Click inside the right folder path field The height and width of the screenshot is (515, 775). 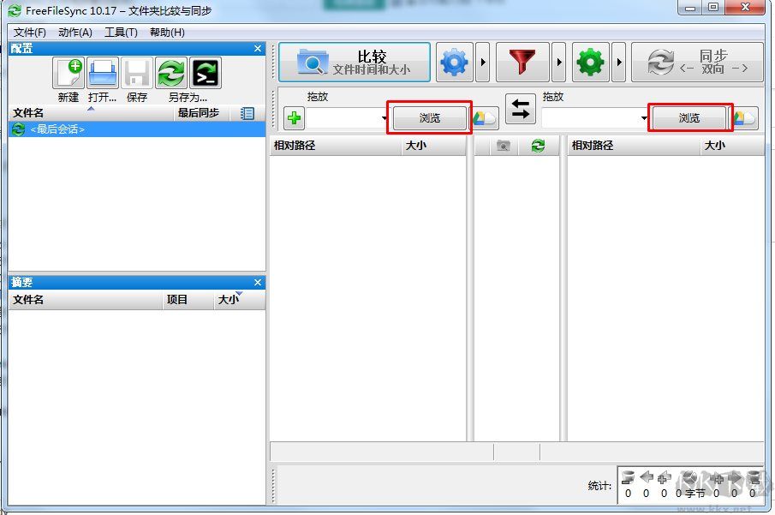click(591, 118)
